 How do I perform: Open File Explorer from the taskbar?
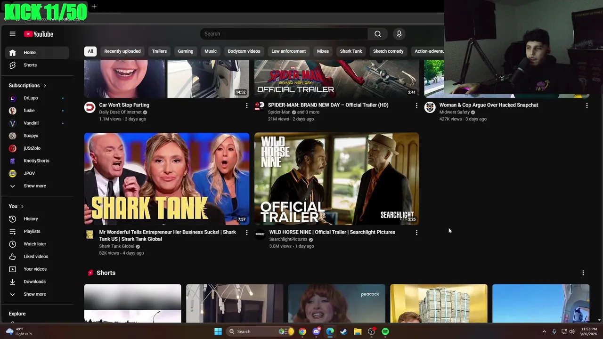coord(358,331)
